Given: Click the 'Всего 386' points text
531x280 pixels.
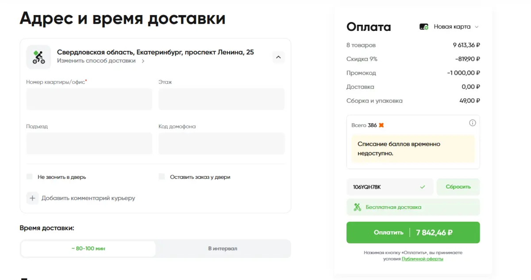Looking at the screenshot, I should [364, 125].
